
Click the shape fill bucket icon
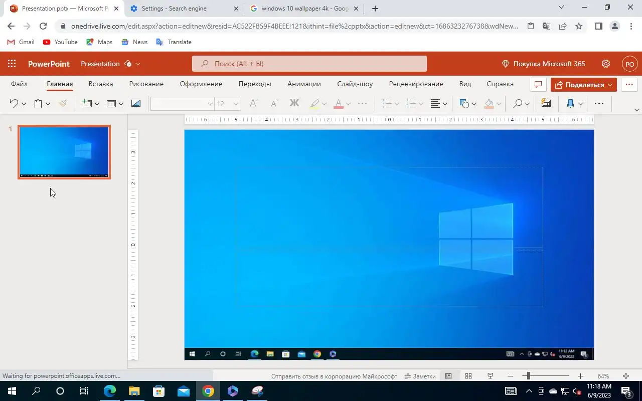click(489, 104)
